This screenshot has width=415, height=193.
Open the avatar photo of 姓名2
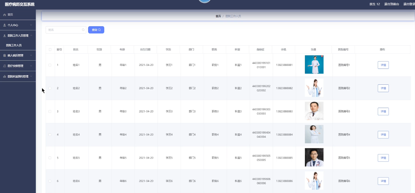point(314,88)
